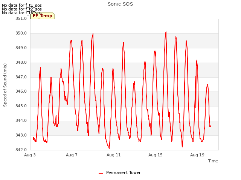
Task: Click the Sonic SOS chart title
Action: tap(120, 4)
